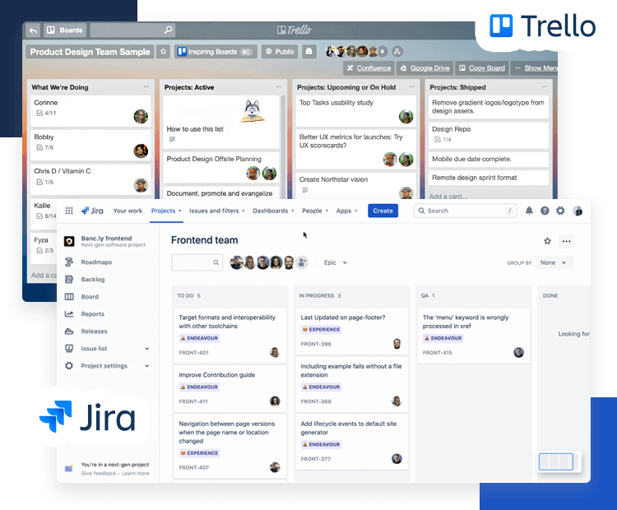Viewport: 617px width, 510px height.
Task: Open the Dashboards menu in Jira
Action: click(x=273, y=211)
